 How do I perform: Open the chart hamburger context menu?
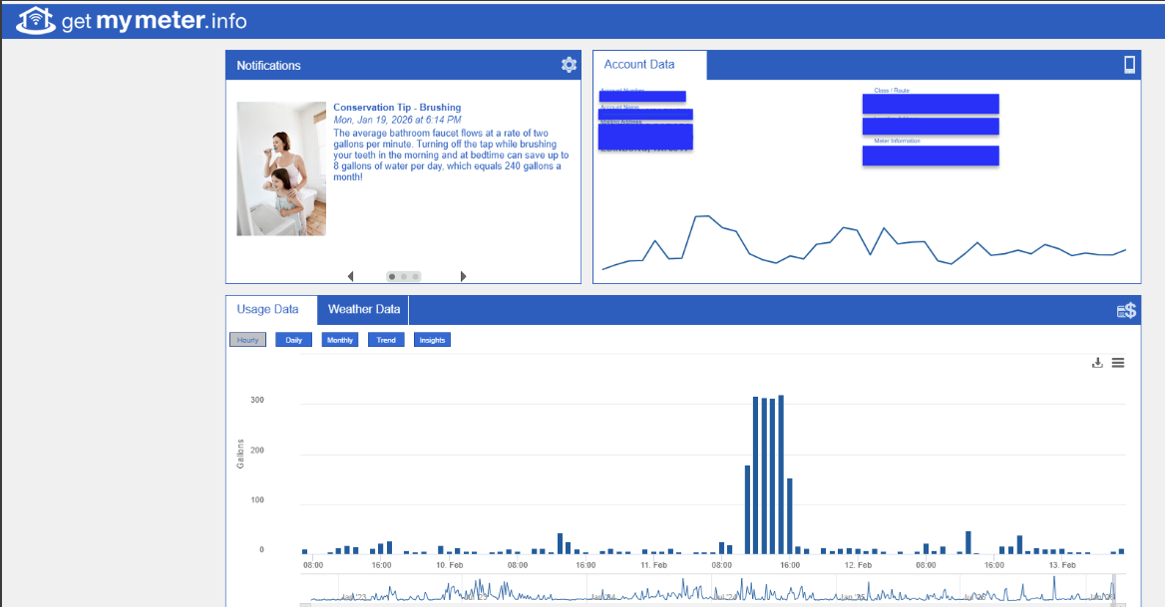pos(1118,363)
